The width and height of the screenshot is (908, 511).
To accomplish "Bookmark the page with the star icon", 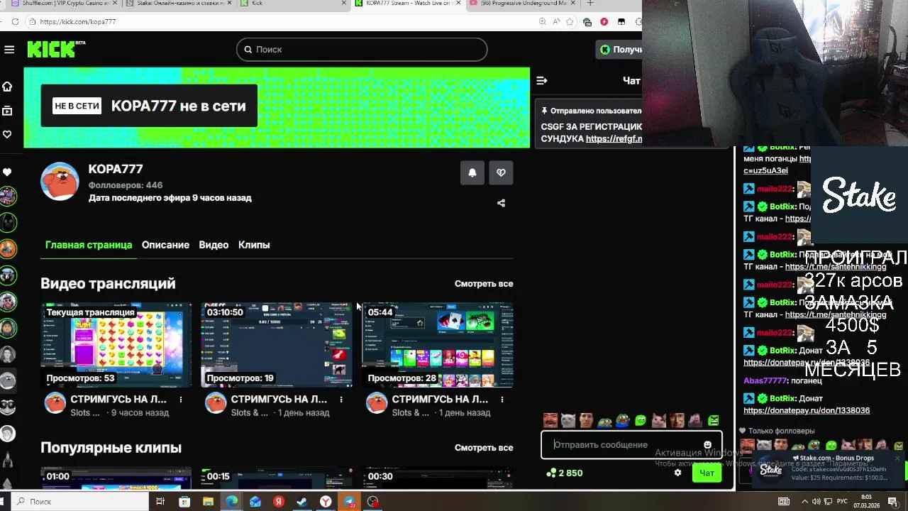I will 570,22.
